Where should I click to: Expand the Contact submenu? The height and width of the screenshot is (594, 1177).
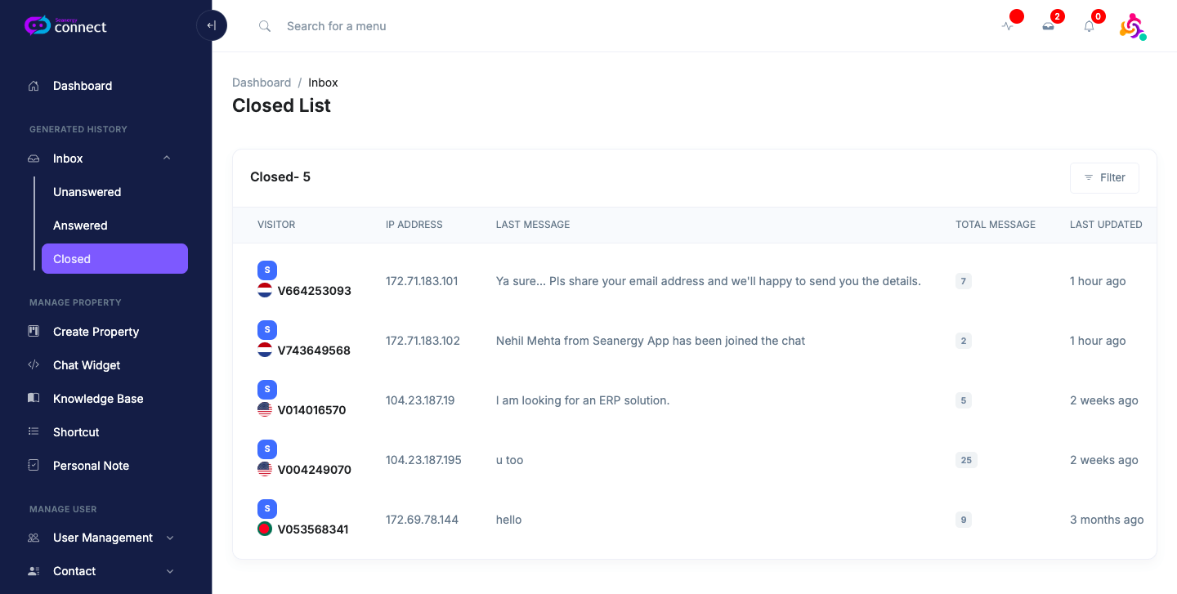pos(170,571)
